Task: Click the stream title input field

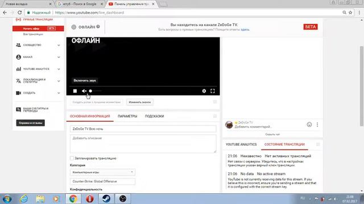Action: coord(143,129)
